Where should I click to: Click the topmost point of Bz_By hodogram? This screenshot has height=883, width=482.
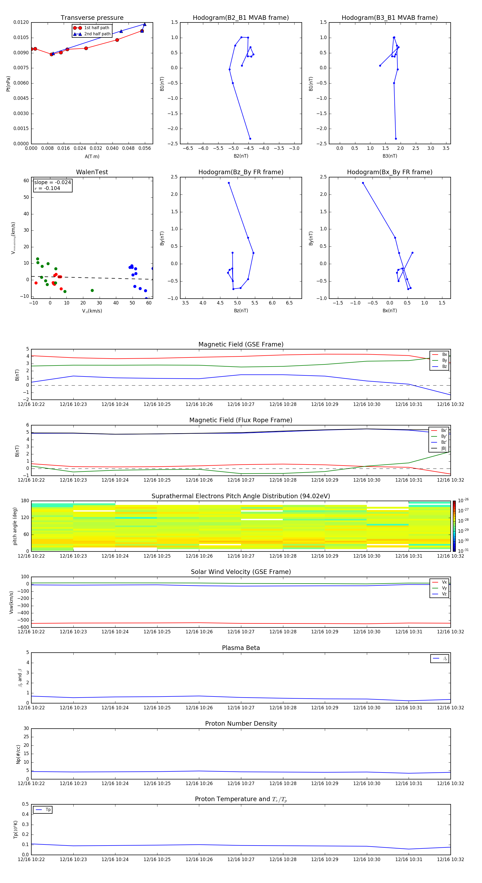pos(229,183)
